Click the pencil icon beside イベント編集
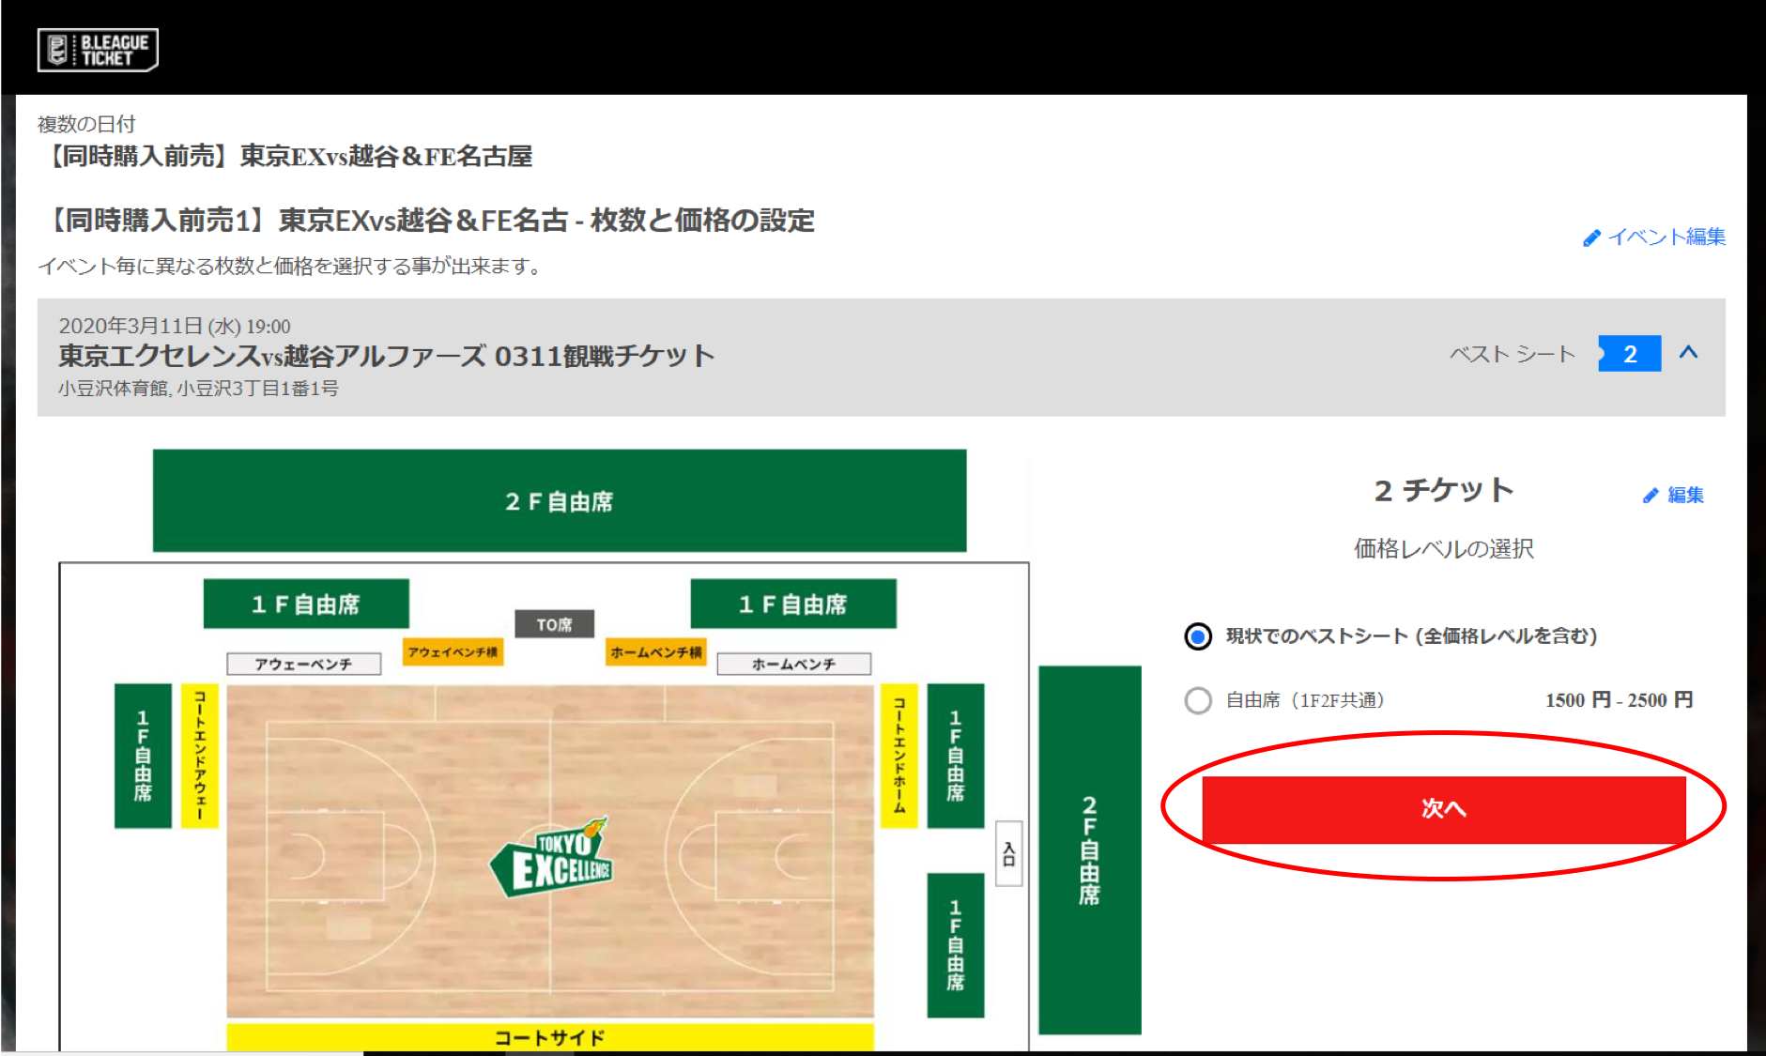Image resolution: width=1766 pixels, height=1056 pixels. click(1591, 238)
